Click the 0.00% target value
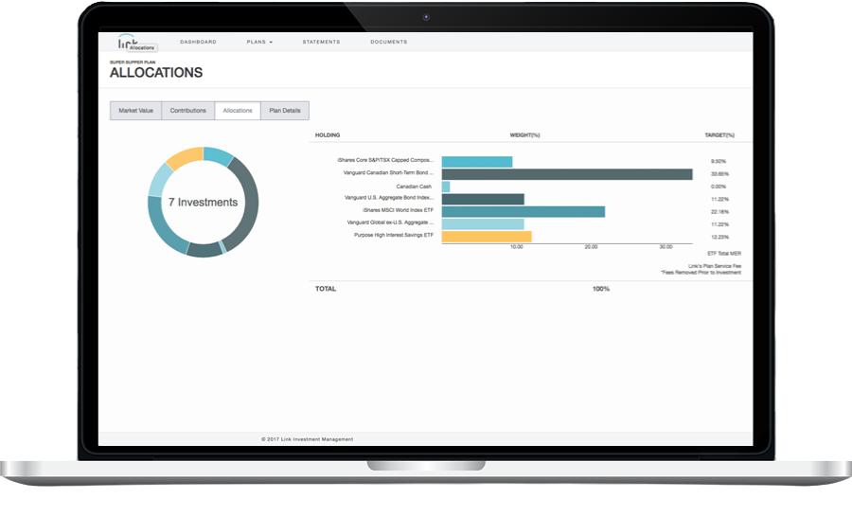Image resolution: width=852 pixels, height=516 pixels. 719,187
